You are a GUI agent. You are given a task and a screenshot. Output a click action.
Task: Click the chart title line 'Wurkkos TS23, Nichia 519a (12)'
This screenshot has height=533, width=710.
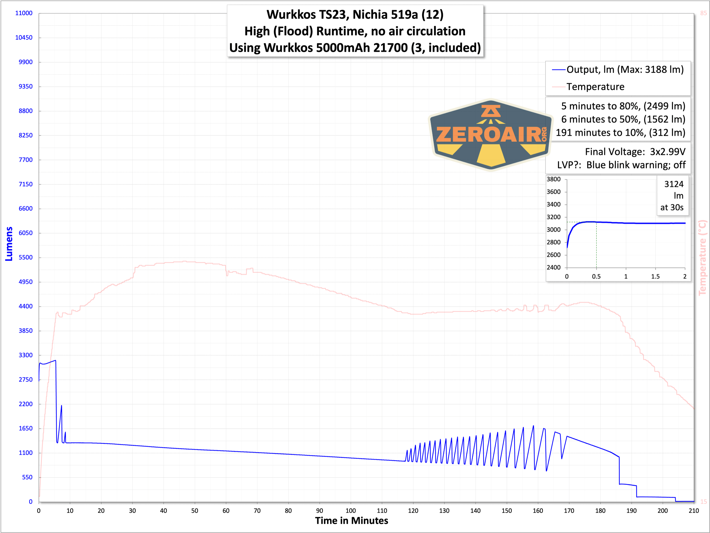pos(355,14)
